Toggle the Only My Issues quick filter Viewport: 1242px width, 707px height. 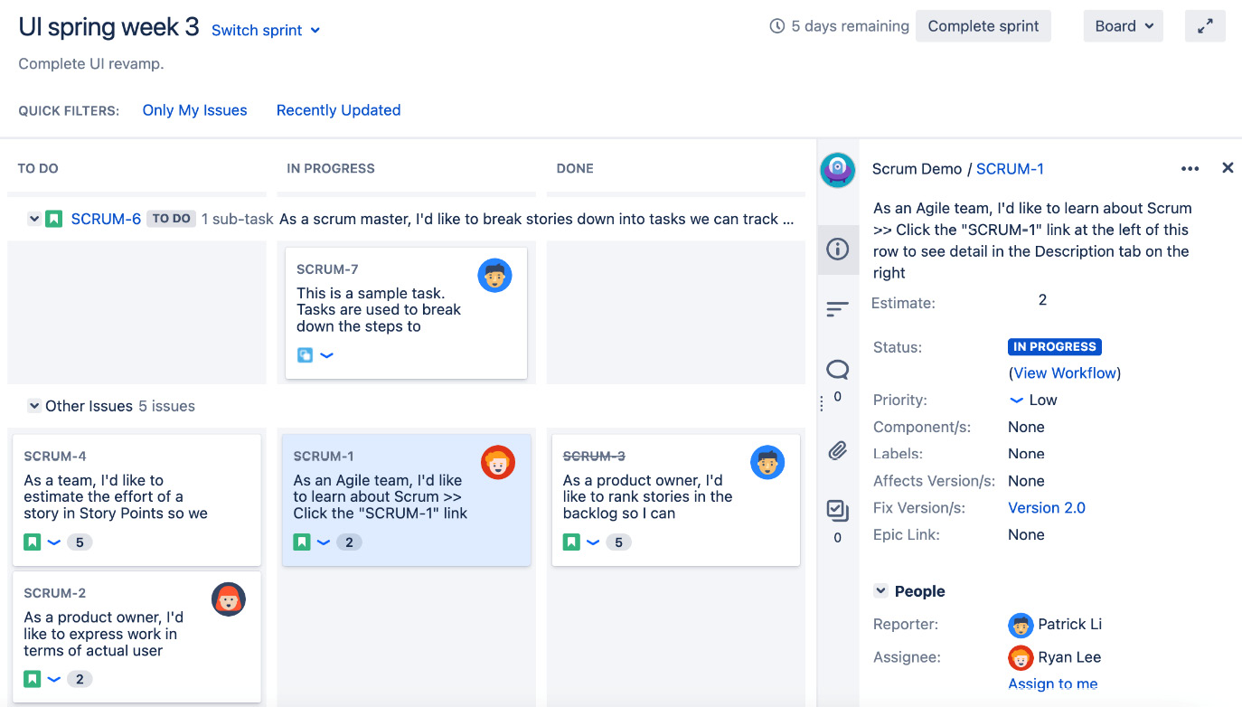pyautogui.click(x=194, y=110)
